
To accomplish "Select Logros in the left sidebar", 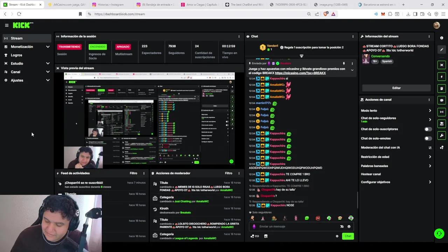I will pos(27,55).
